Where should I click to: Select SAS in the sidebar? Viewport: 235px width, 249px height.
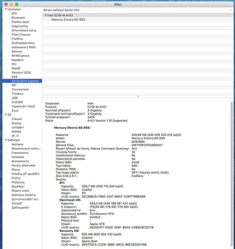(14, 77)
